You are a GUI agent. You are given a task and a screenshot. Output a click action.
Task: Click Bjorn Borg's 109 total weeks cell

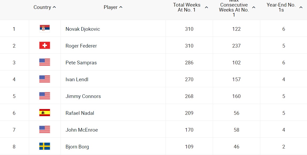click(x=189, y=147)
